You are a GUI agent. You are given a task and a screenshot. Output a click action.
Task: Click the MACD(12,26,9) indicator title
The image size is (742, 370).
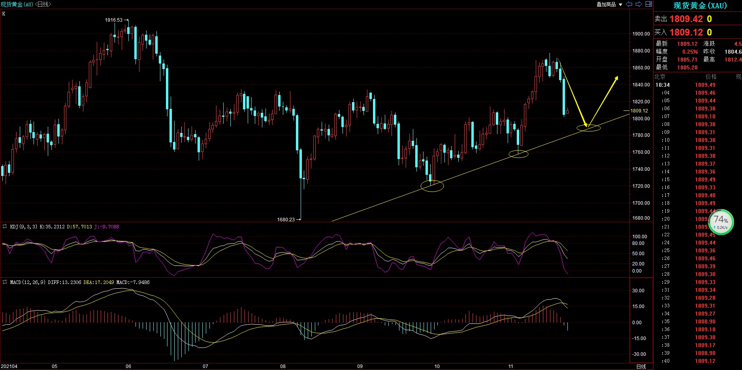[28, 282]
